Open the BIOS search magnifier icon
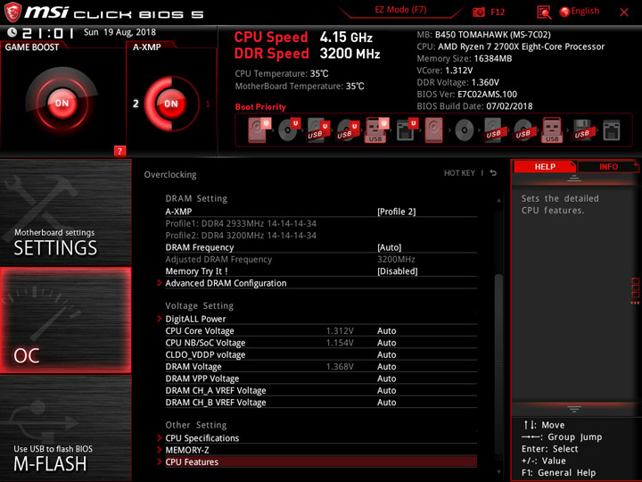The width and height of the screenshot is (642, 482). click(x=544, y=12)
